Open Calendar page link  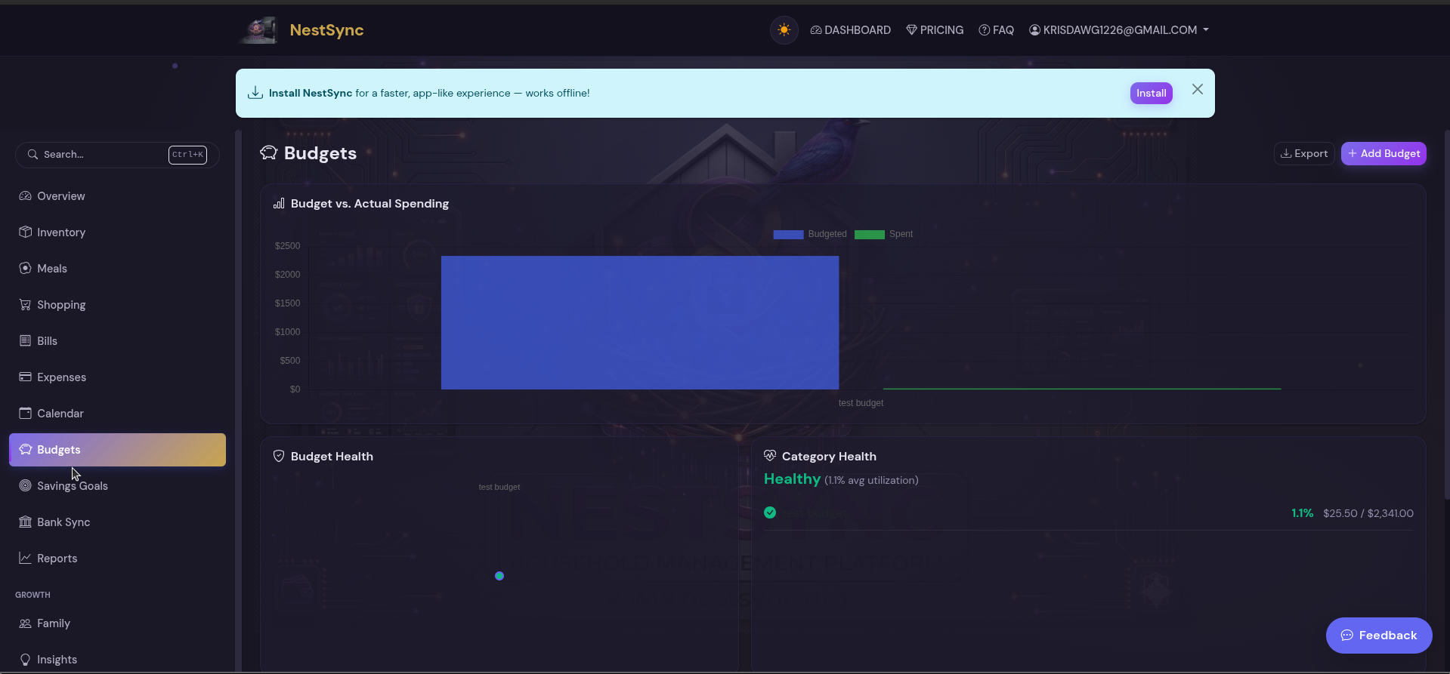point(117,414)
